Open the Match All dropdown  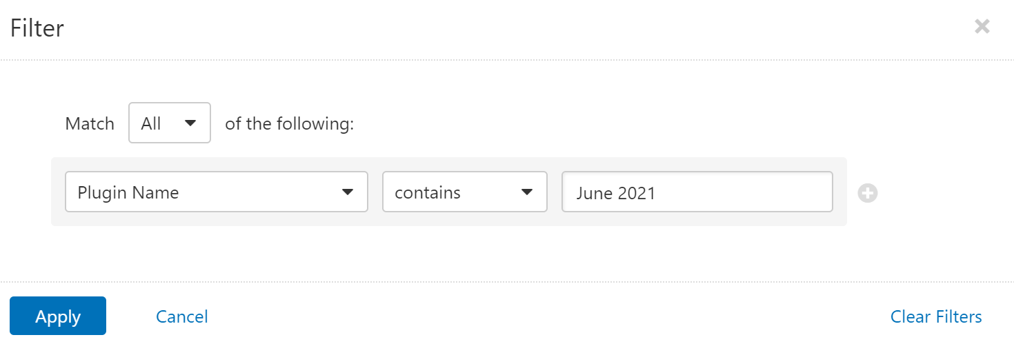[170, 123]
